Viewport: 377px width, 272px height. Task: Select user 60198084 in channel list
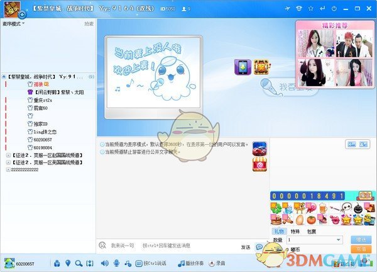click(x=40, y=147)
